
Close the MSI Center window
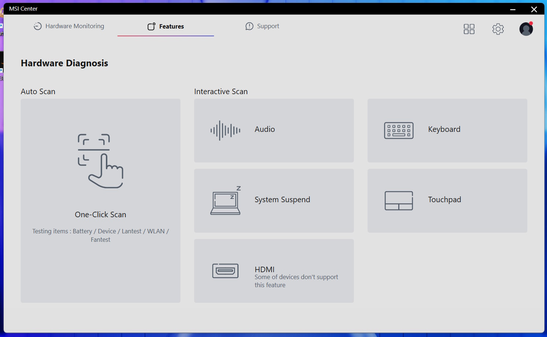534,9
